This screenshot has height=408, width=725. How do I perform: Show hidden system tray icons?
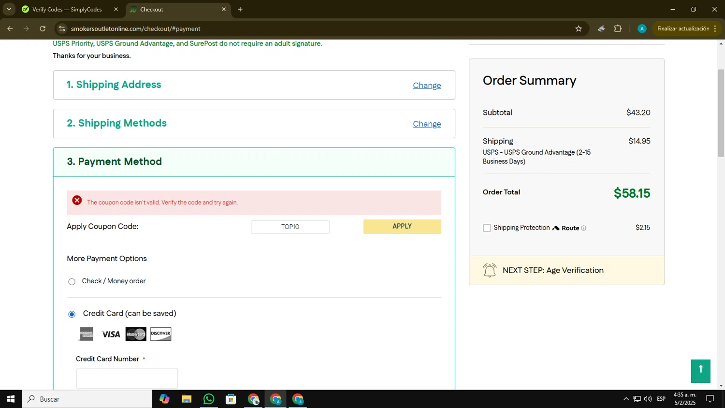[x=626, y=399]
